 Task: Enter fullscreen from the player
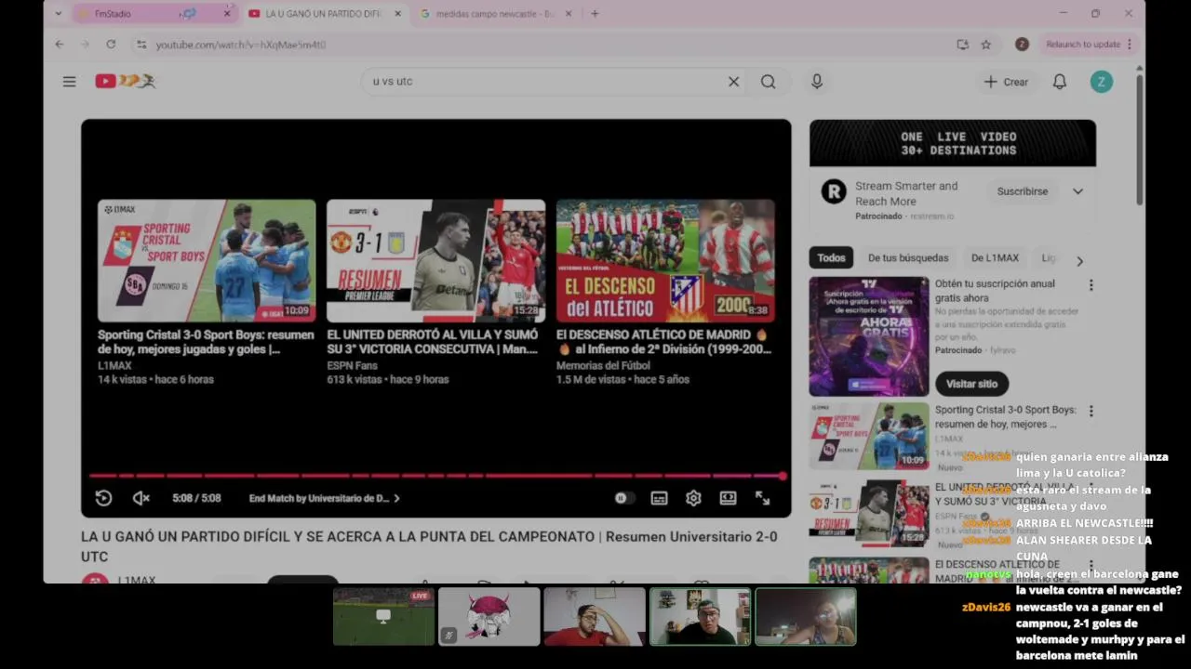point(762,498)
